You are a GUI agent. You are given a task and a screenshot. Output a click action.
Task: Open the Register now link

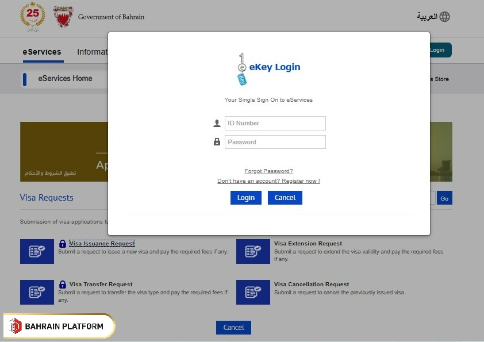268,181
